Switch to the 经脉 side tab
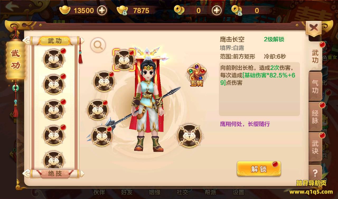The width and height of the screenshot is (338, 199). click(315, 117)
